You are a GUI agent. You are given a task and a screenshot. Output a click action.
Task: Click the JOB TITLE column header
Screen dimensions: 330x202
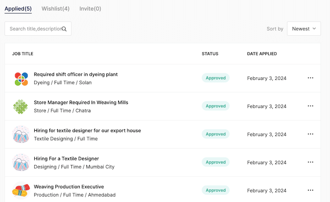pos(22,53)
